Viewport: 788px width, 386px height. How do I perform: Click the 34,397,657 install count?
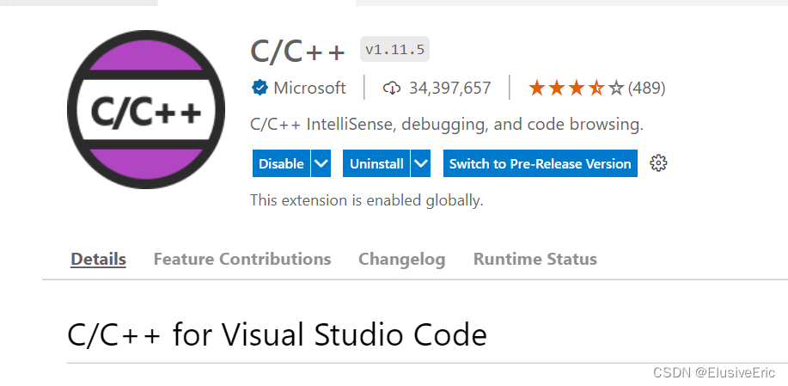point(449,89)
